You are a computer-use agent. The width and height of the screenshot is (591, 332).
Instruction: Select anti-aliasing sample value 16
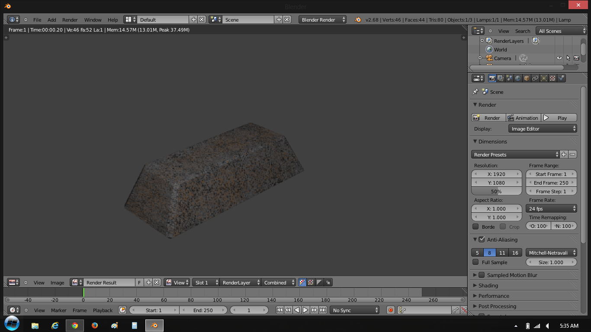click(515, 252)
